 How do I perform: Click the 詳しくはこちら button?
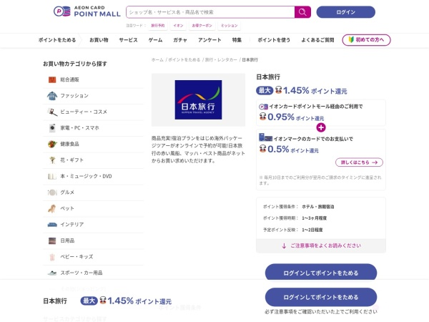359,162
